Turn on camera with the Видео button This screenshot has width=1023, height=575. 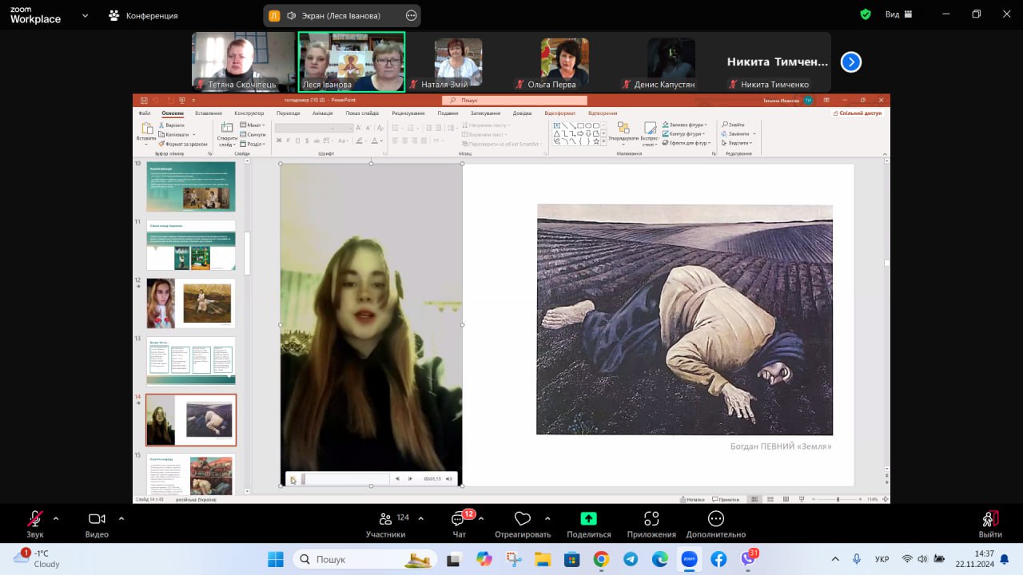click(x=97, y=524)
